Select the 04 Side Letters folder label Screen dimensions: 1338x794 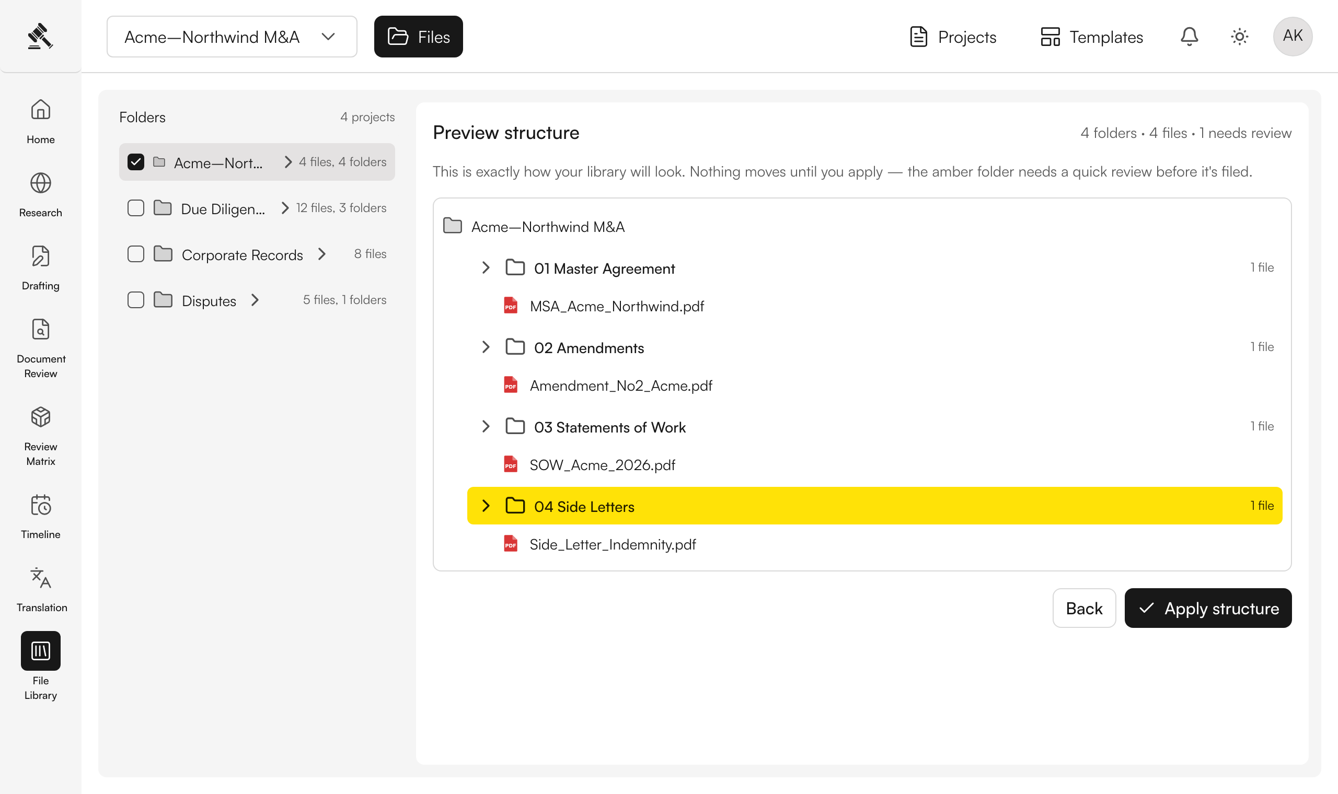[x=584, y=506]
